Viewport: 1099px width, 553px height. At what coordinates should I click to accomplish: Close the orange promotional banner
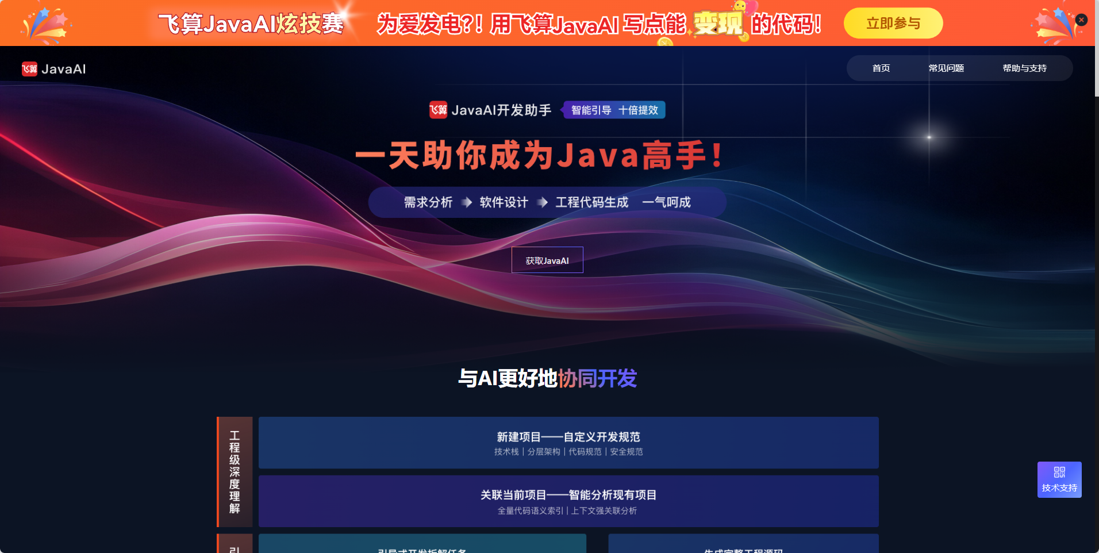coord(1081,20)
